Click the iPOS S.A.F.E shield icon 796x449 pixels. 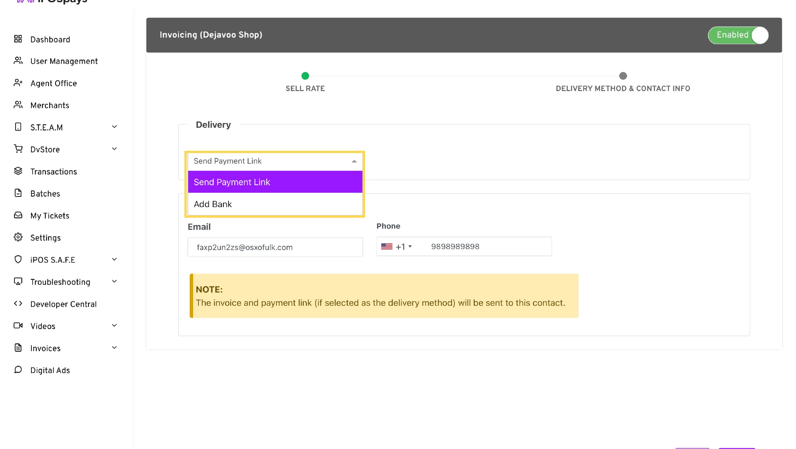point(18,259)
